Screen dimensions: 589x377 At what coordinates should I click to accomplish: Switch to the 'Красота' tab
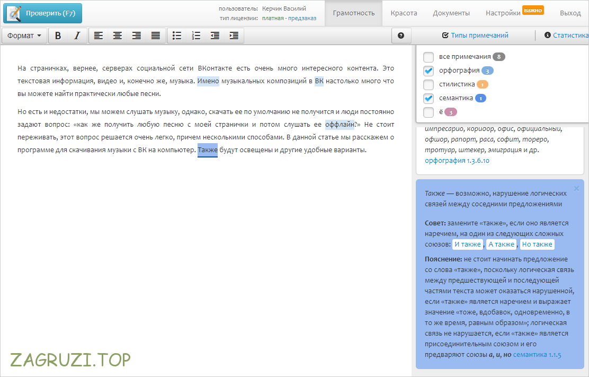tap(404, 13)
